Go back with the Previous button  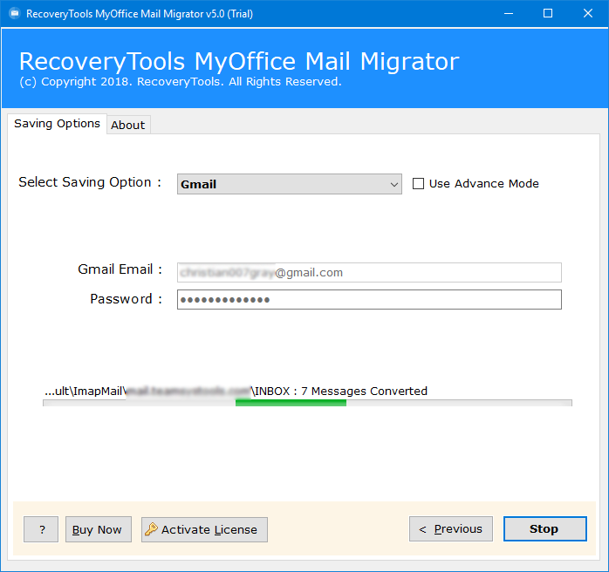point(450,529)
